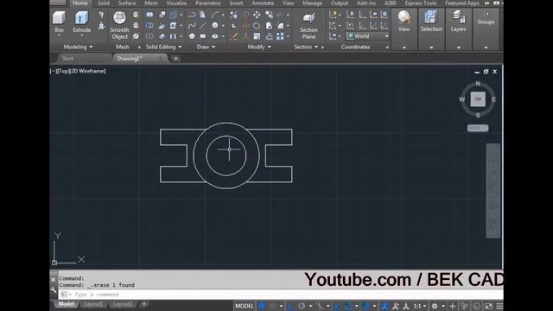The image size is (553, 311).
Task: Open the Groups panel button
Action: (x=486, y=18)
